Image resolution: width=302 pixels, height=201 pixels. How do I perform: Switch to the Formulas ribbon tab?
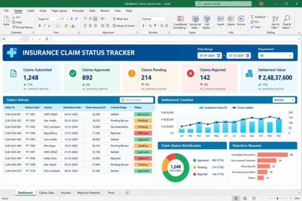(x=78, y=11)
